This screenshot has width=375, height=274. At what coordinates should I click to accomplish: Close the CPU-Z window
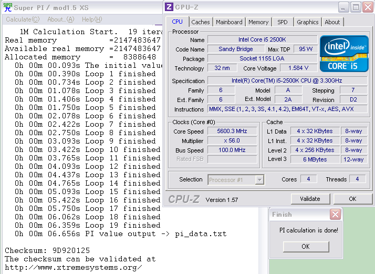point(368,7)
